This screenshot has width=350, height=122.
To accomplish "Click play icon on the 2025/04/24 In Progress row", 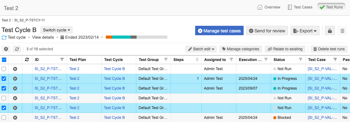I will point(15,79).
